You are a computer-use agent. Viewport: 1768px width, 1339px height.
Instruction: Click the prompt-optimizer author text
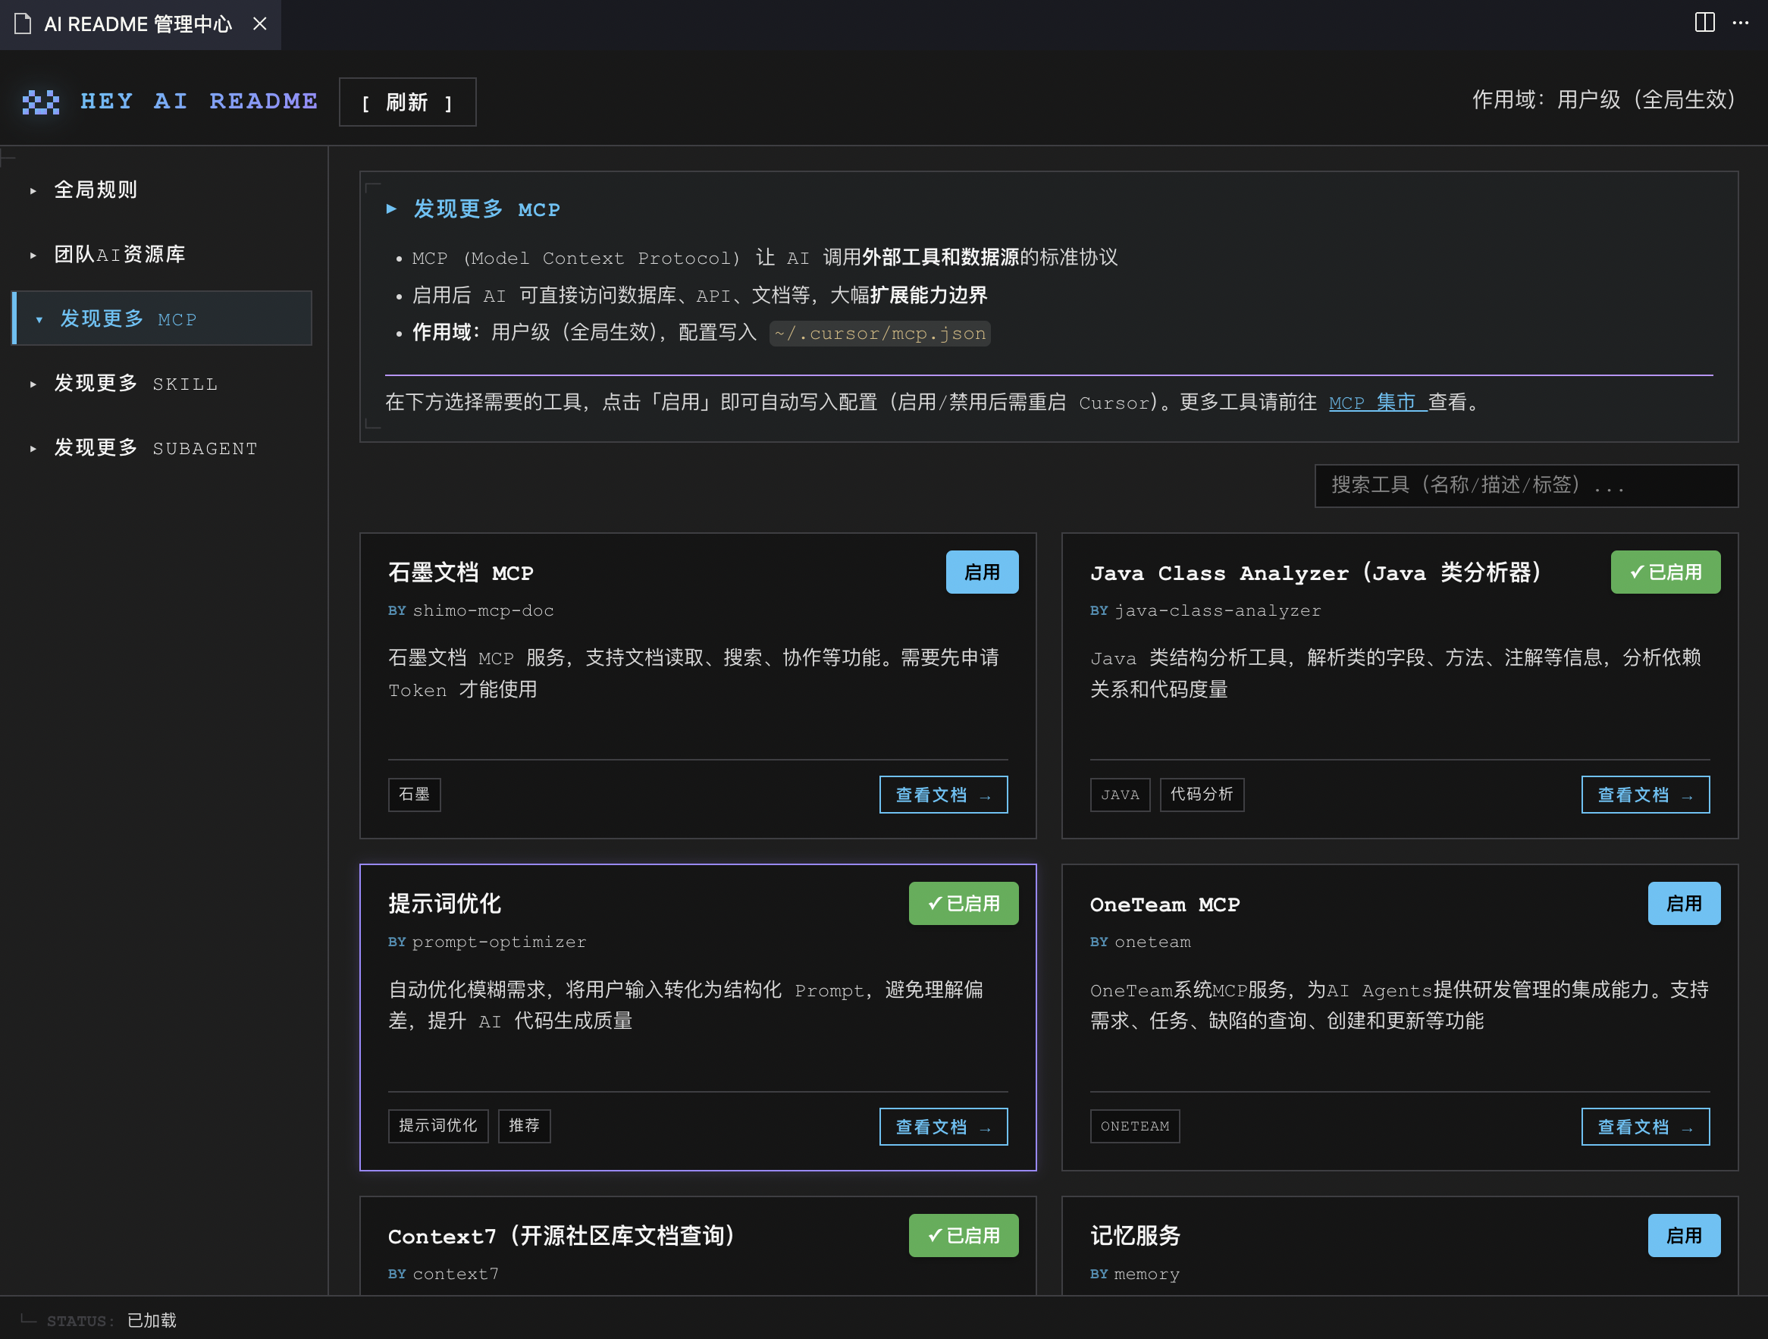point(500,943)
